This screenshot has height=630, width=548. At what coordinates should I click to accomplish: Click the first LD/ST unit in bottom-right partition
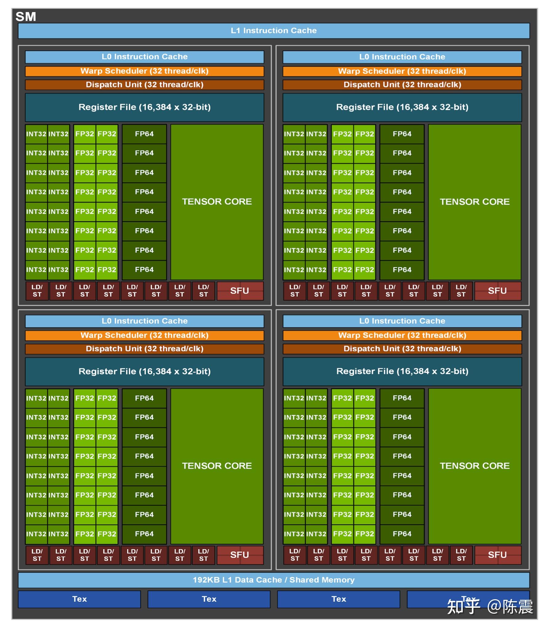point(295,555)
